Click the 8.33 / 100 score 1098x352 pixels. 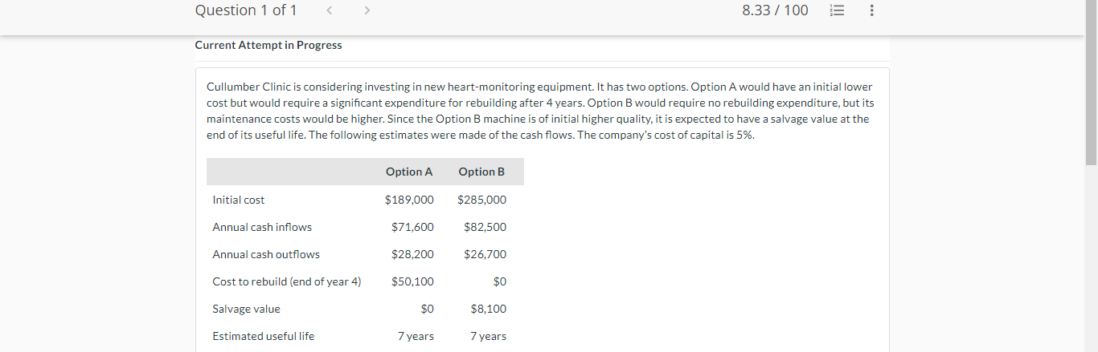click(x=775, y=10)
